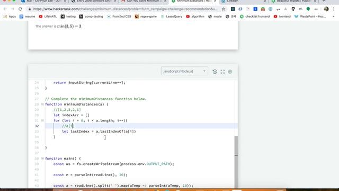Open the frontend YouTube bookmark

[282, 16]
